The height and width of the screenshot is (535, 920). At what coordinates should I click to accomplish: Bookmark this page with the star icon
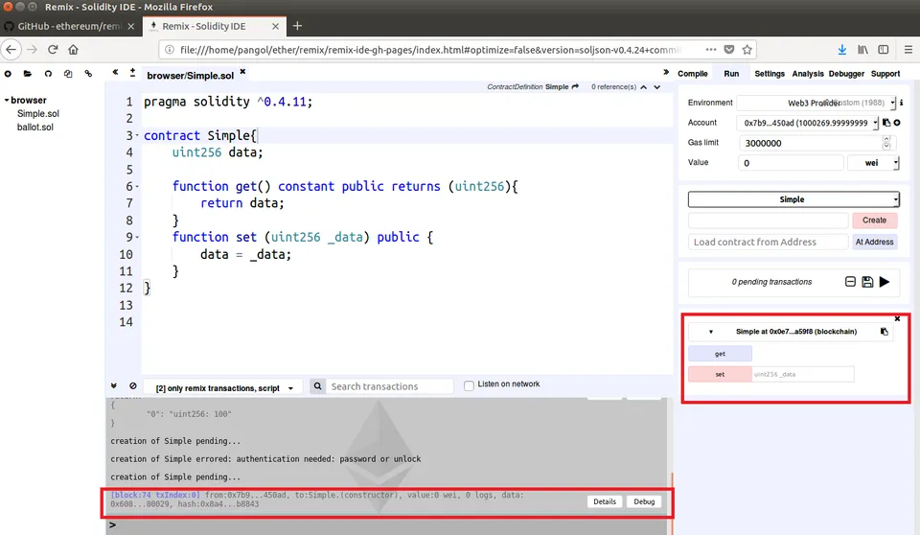click(747, 50)
